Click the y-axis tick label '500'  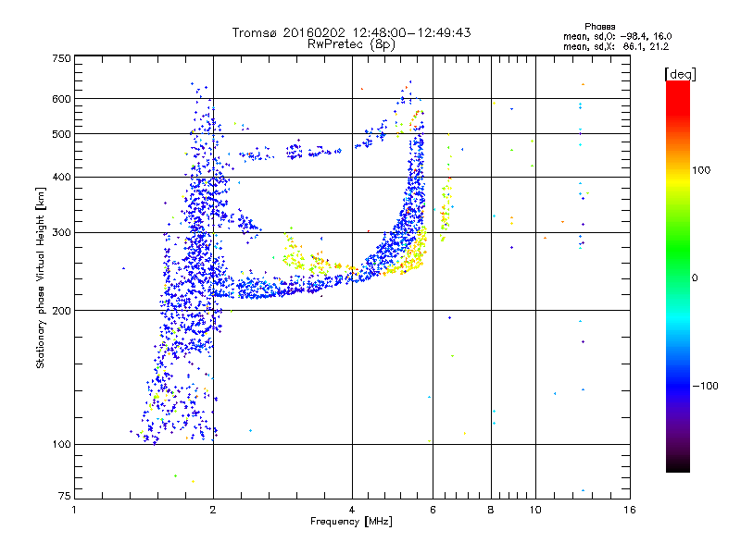[x=61, y=134]
